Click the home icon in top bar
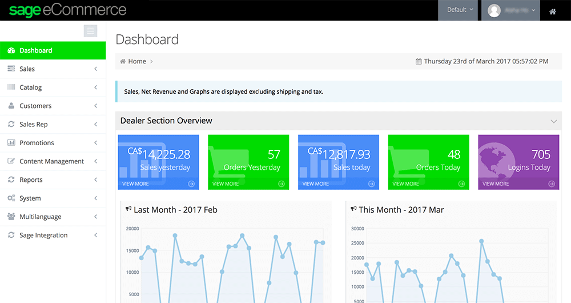This screenshot has width=571, height=303. point(552,11)
